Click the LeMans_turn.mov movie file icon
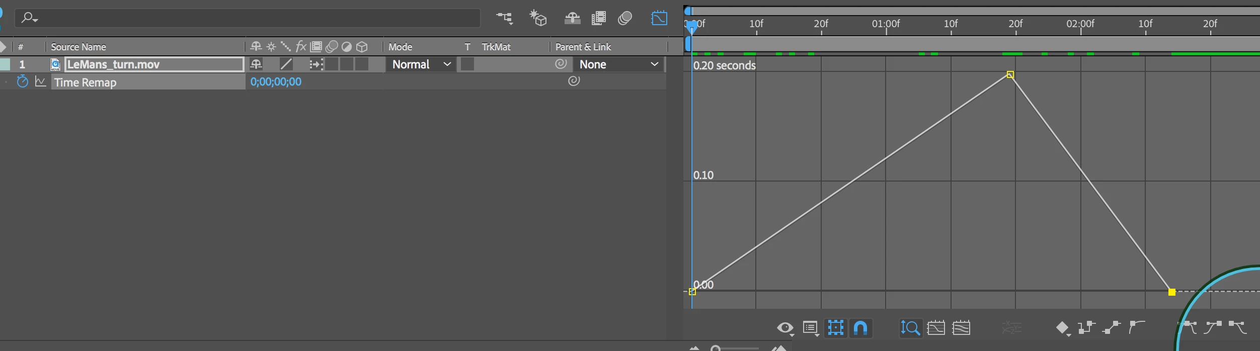Viewport: 1260px width, 351px height. point(55,64)
